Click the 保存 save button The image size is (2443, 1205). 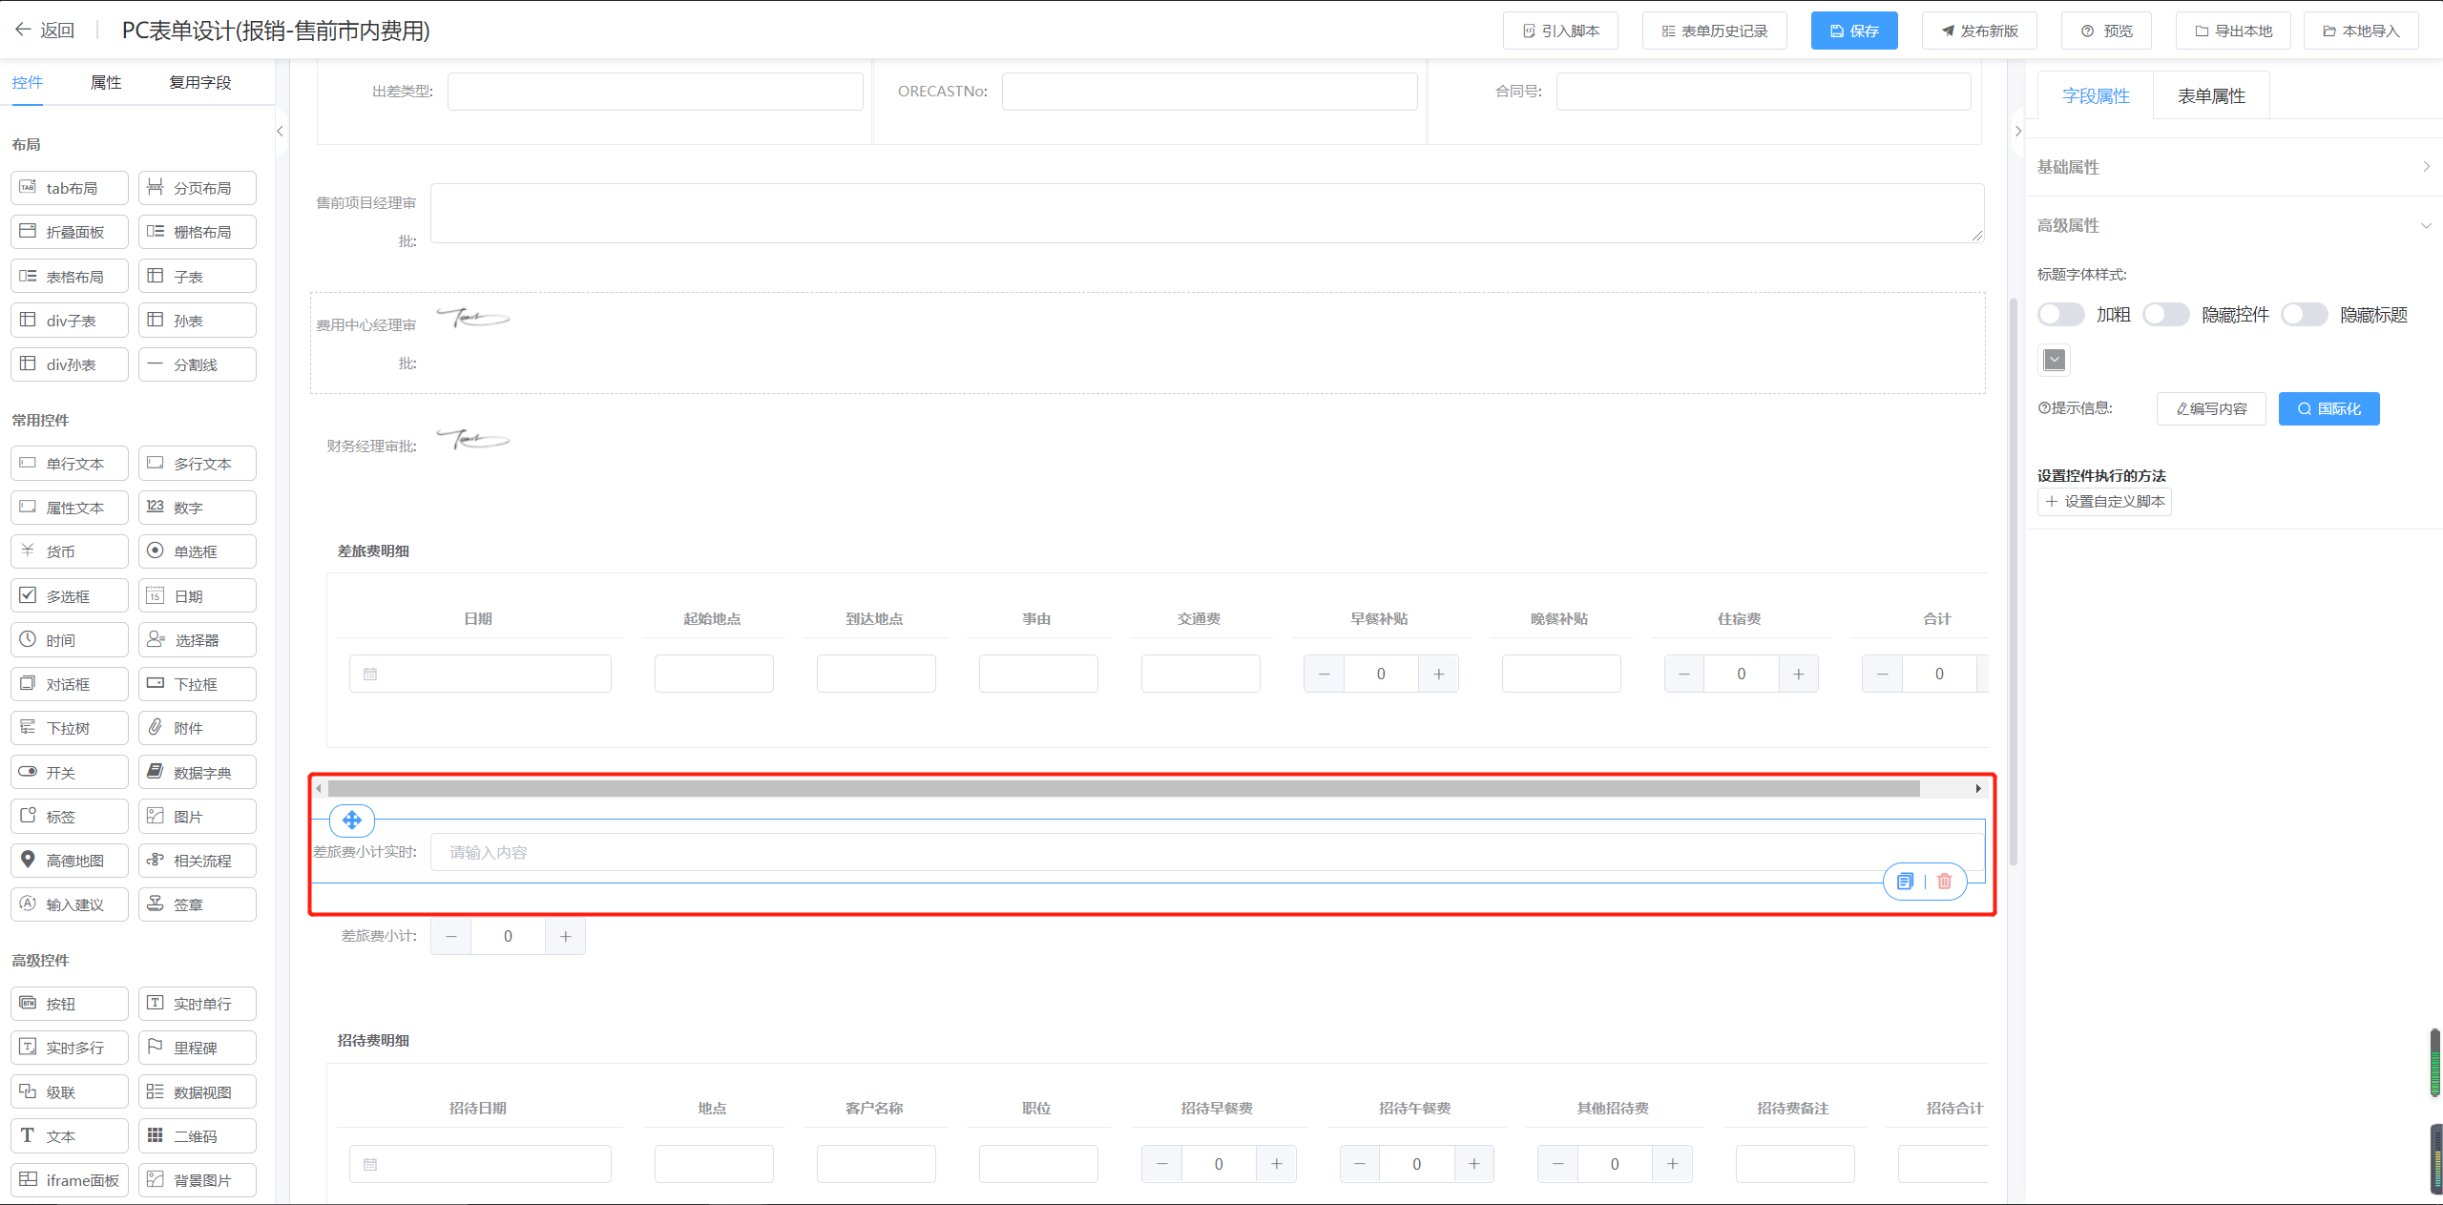point(1853,31)
